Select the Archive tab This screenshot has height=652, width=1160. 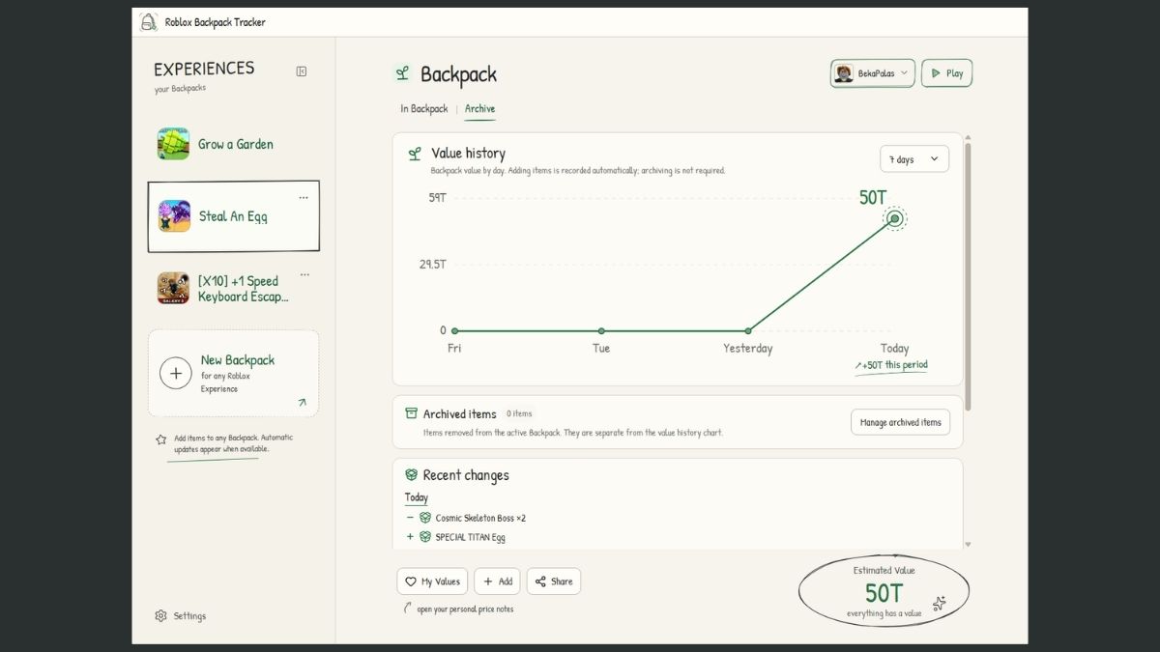[479, 109]
